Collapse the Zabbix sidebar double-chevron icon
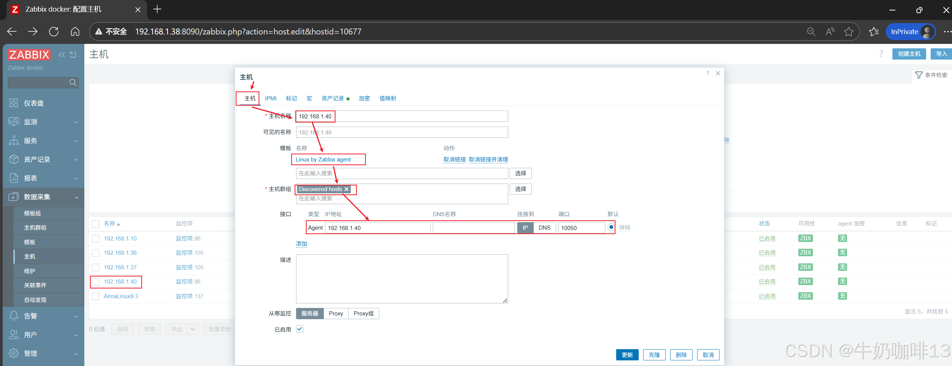Image resolution: width=952 pixels, height=366 pixels. [x=62, y=55]
